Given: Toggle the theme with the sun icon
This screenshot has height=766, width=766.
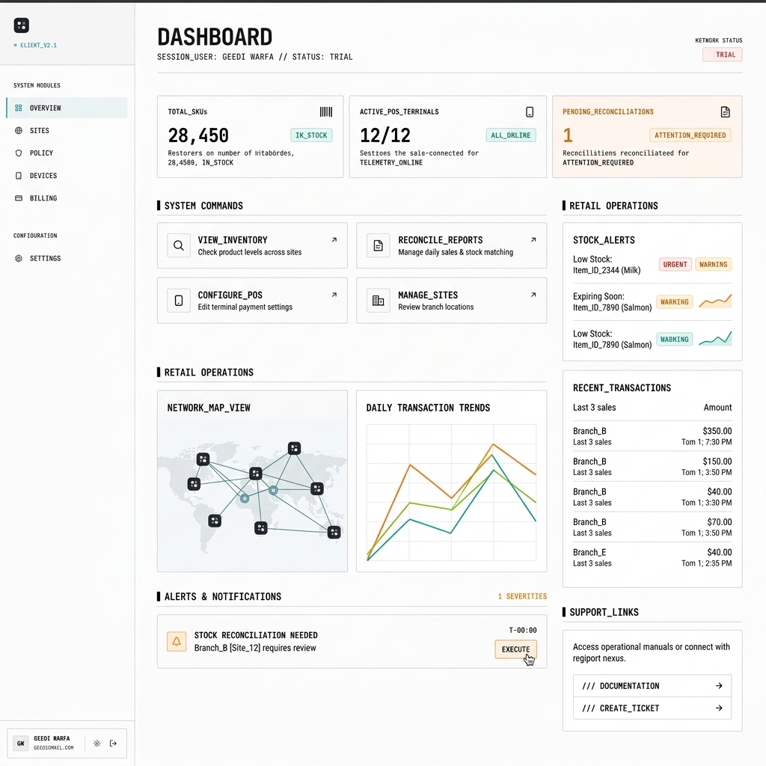Looking at the screenshot, I should pyautogui.click(x=96, y=743).
